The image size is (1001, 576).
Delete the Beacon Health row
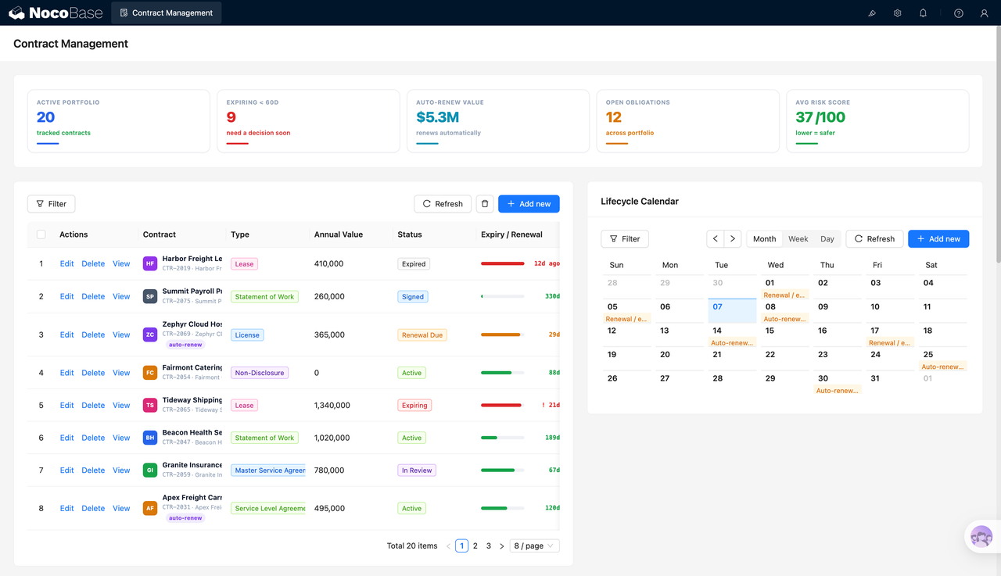(x=93, y=438)
